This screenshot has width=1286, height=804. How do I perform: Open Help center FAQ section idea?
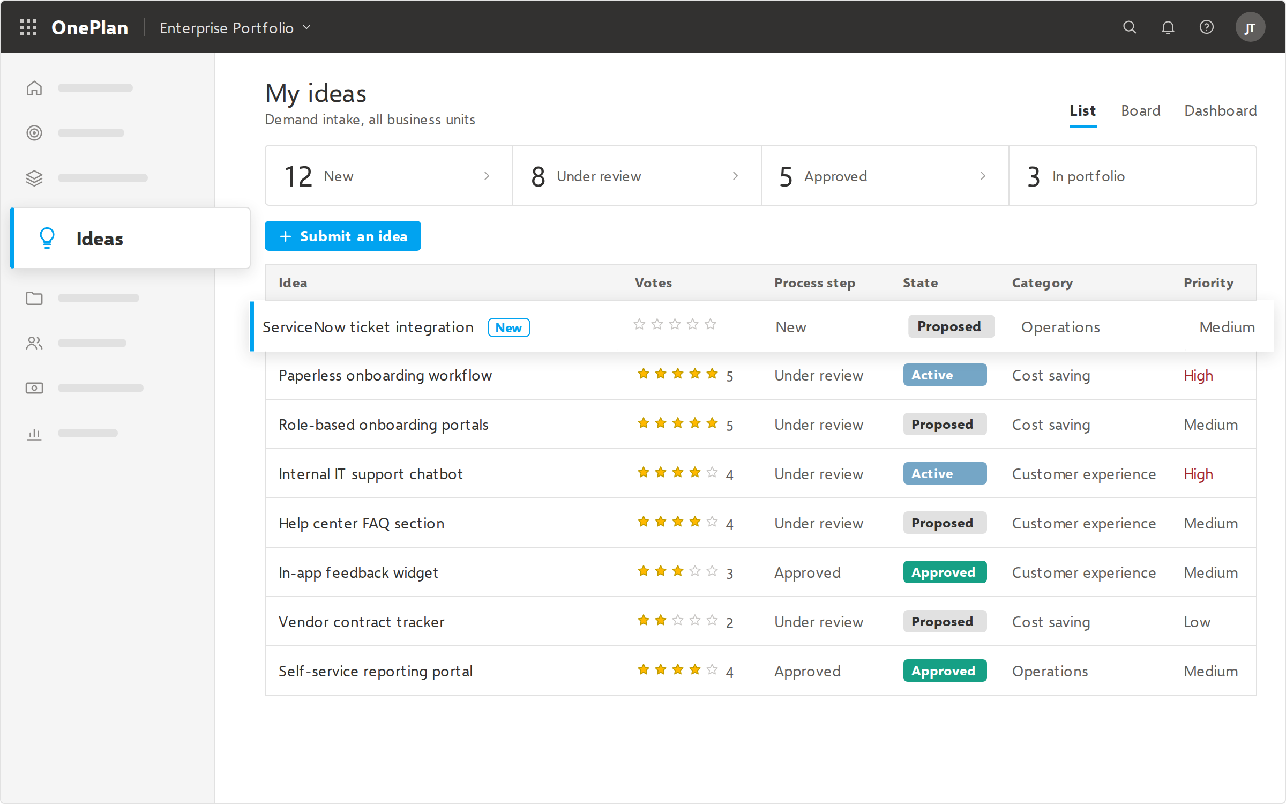(x=362, y=523)
